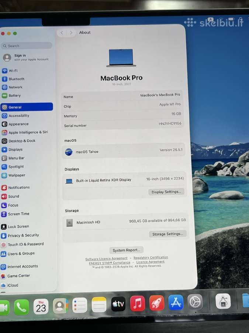The height and width of the screenshot is (333, 249).
Task: Click the Search field in sidebar
Action: point(27,46)
